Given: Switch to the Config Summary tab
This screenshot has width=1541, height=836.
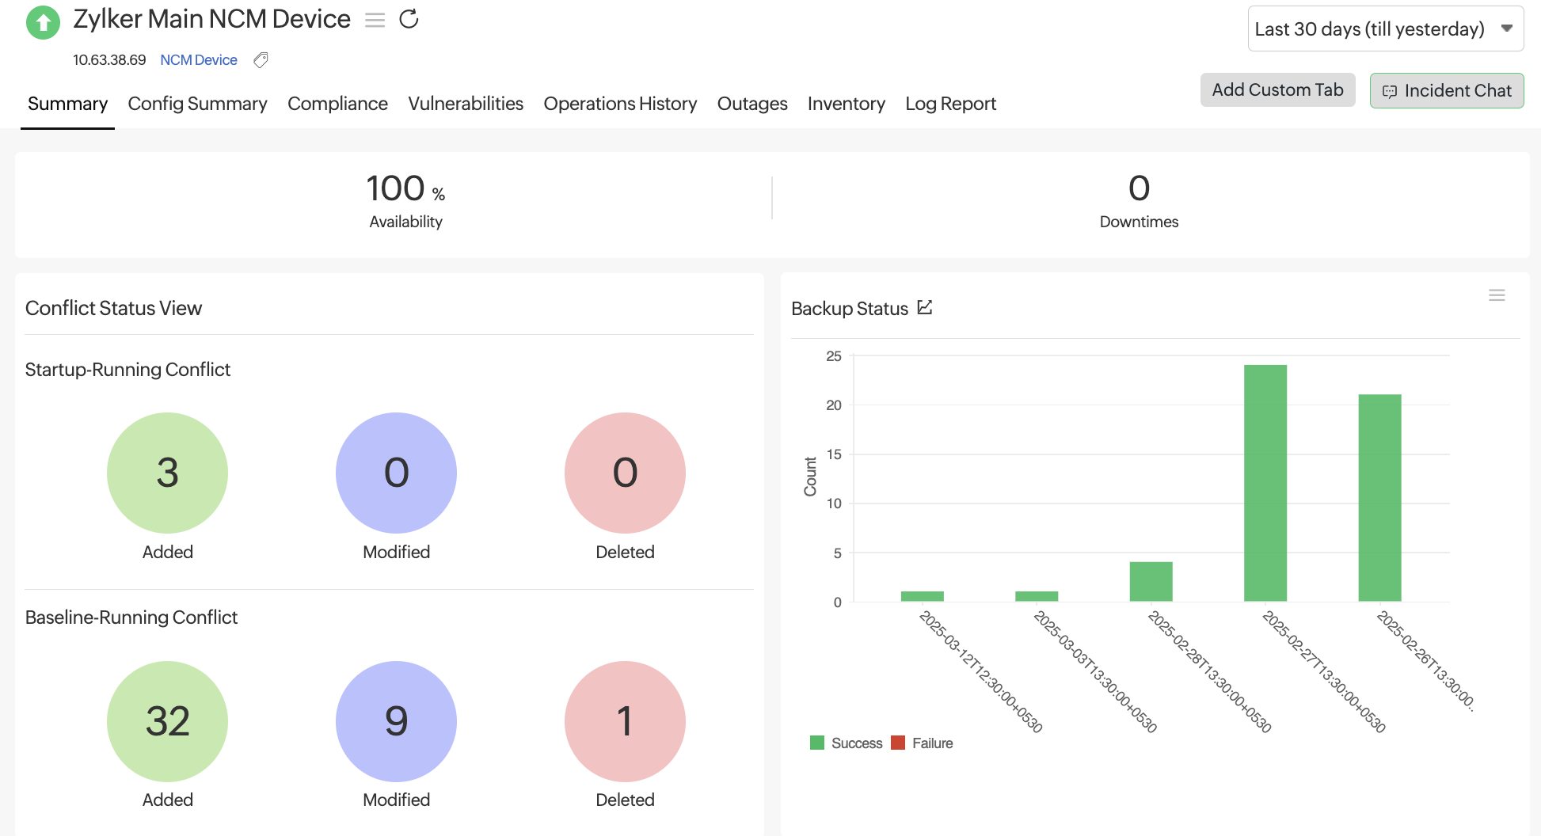Looking at the screenshot, I should [x=197, y=104].
